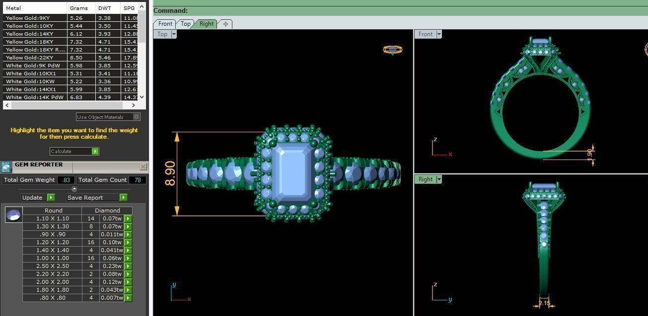Click green arrow for 2.20 X 2.20 row
648x316 pixels.
click(128, 274)
